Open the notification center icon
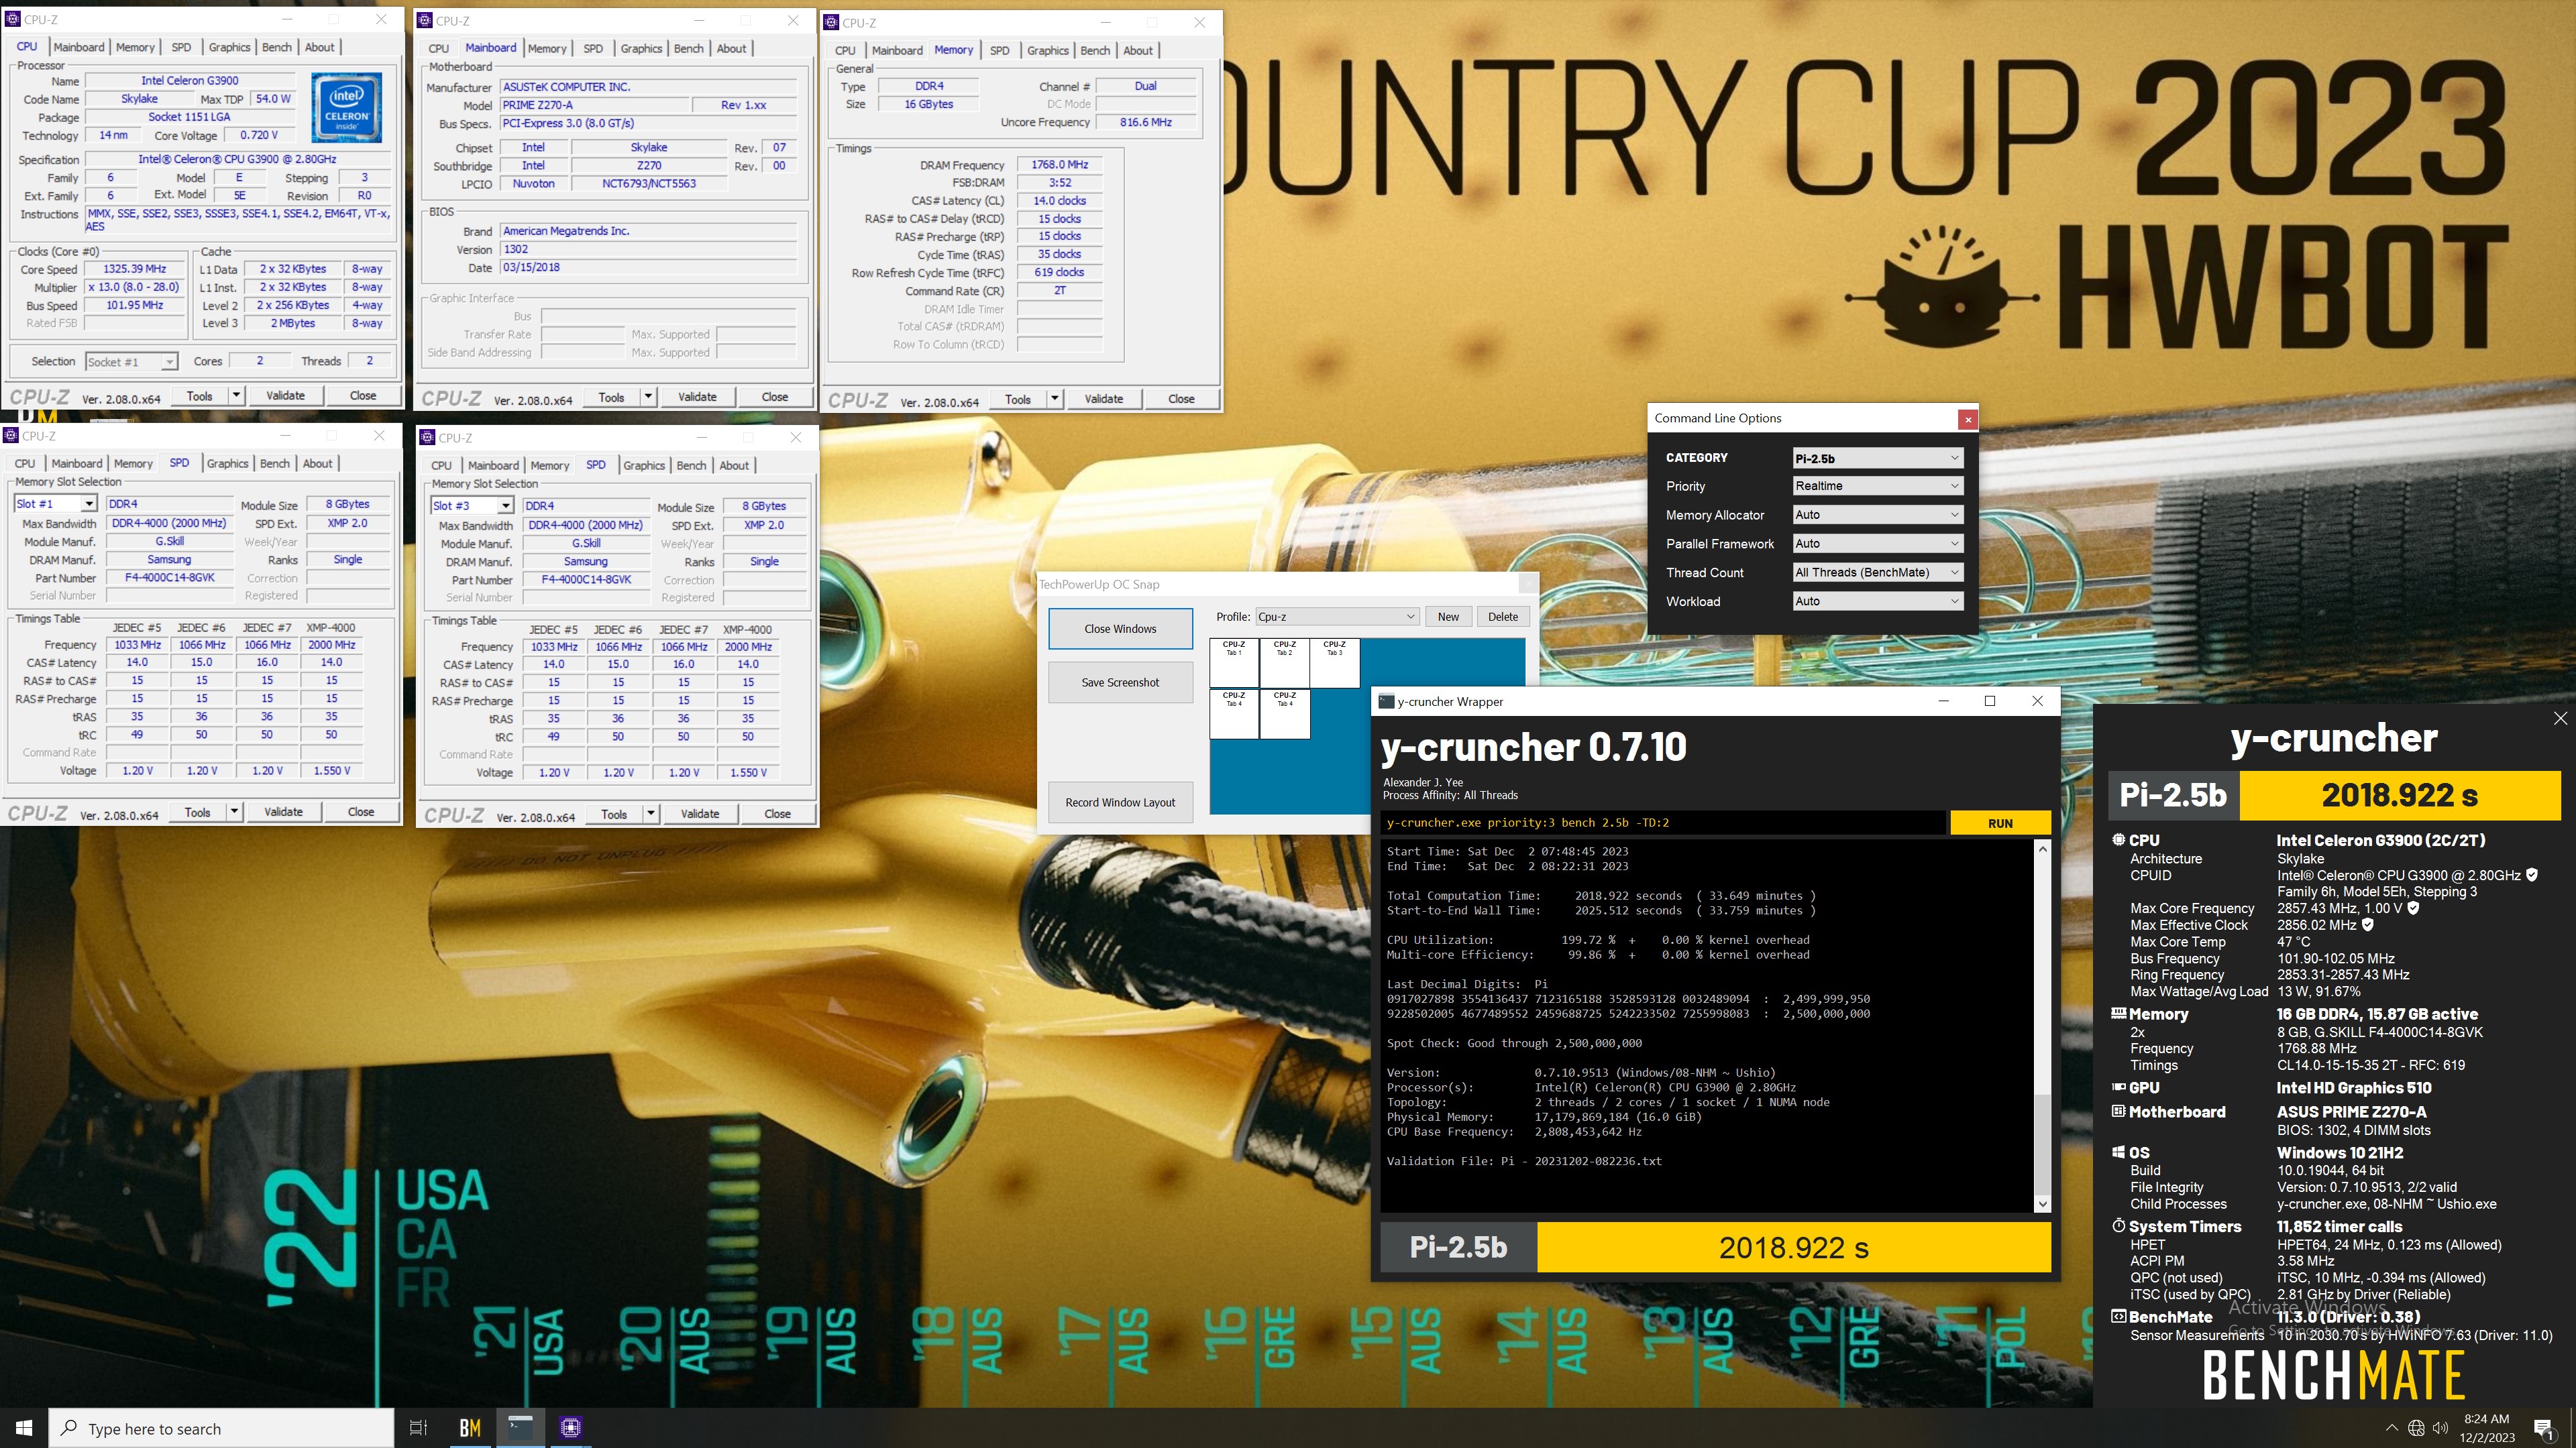 pos(2544,1429)
